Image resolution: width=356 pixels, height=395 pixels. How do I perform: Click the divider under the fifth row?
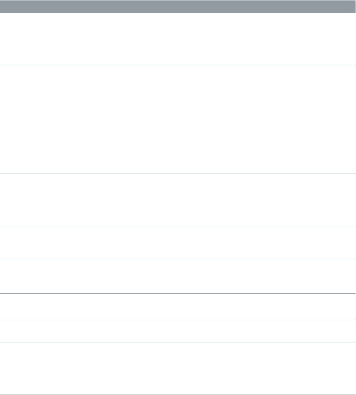coord(178,294)
